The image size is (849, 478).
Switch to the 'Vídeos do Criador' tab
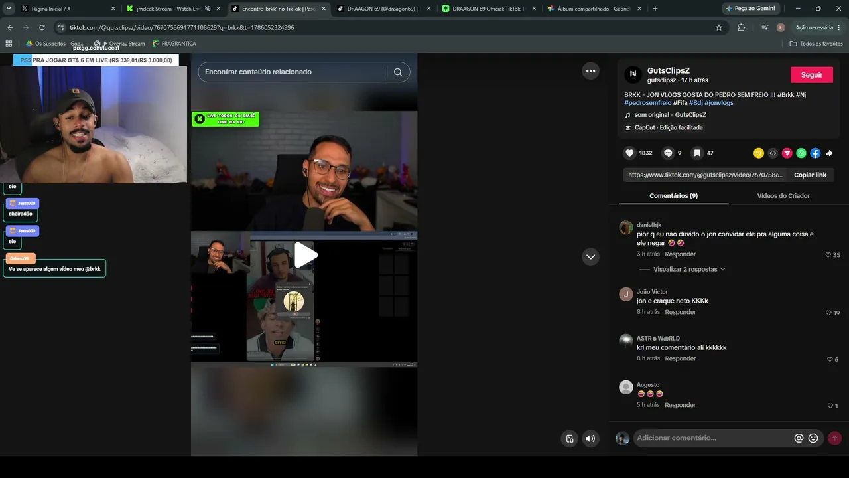pos(783,196)
